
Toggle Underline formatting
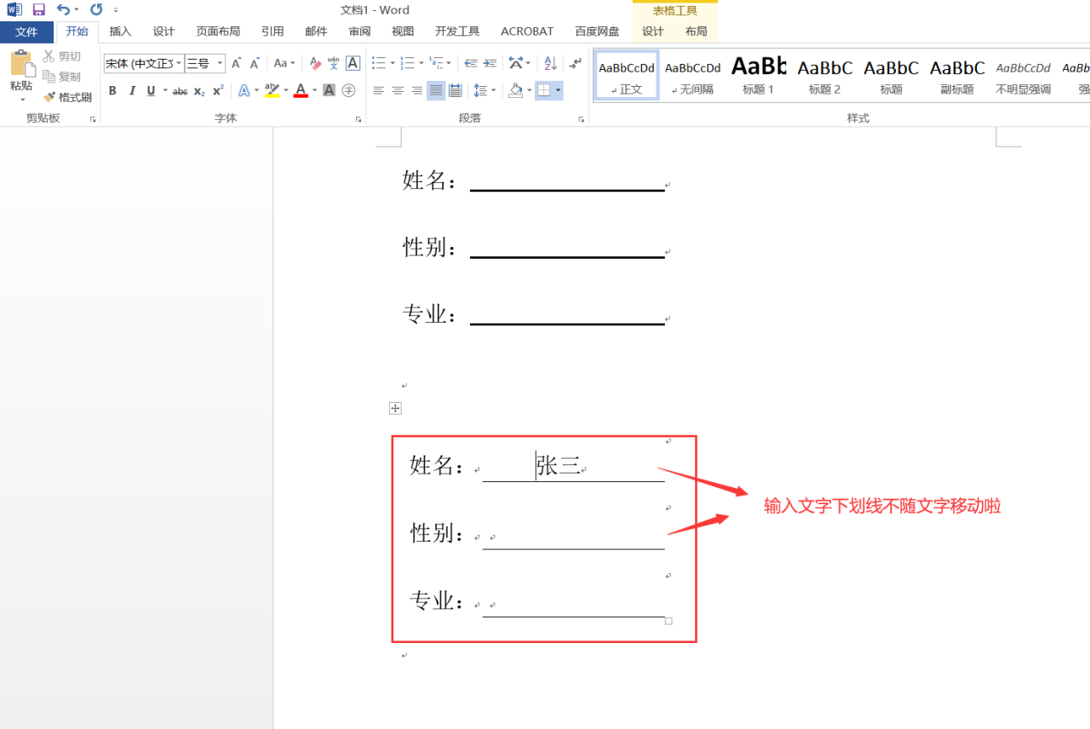click(151, 90)
